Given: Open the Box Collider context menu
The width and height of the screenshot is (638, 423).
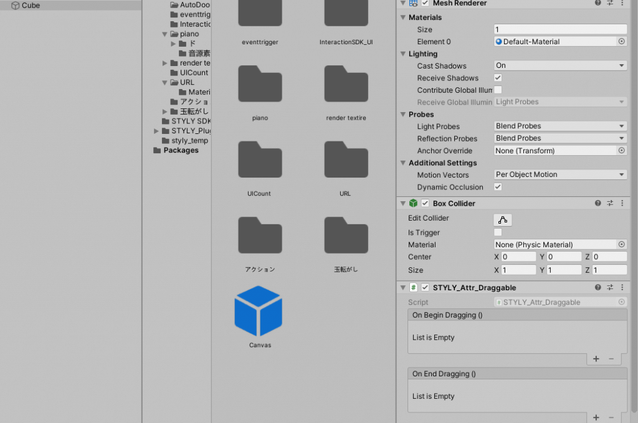Looking at the screenshot, I should point(621,203).
